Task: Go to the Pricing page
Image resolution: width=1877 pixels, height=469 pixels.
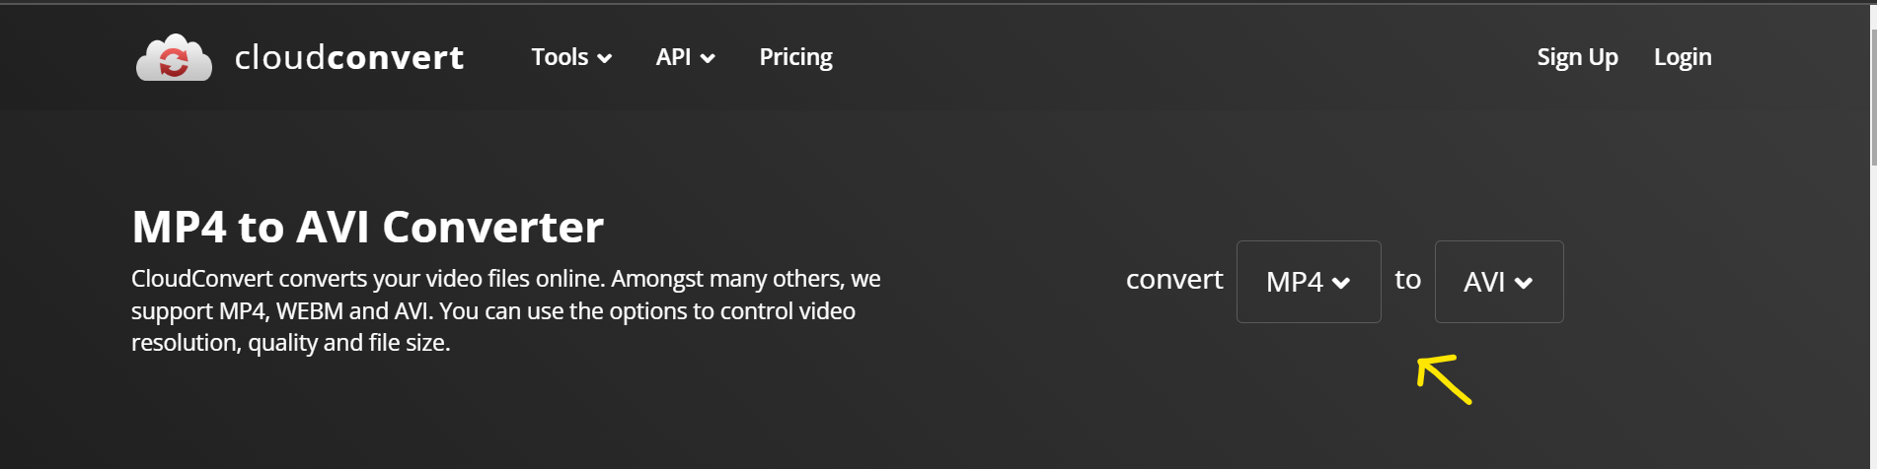Action: (x=795, y=57)
